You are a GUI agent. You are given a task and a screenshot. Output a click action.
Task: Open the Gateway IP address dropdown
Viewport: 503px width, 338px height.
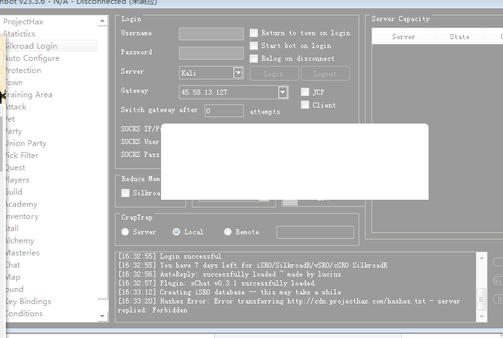click(x=283, y=92)
